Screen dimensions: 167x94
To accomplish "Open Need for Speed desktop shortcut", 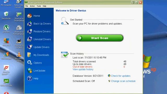I will pyautogui.click(x=6, y=70).
